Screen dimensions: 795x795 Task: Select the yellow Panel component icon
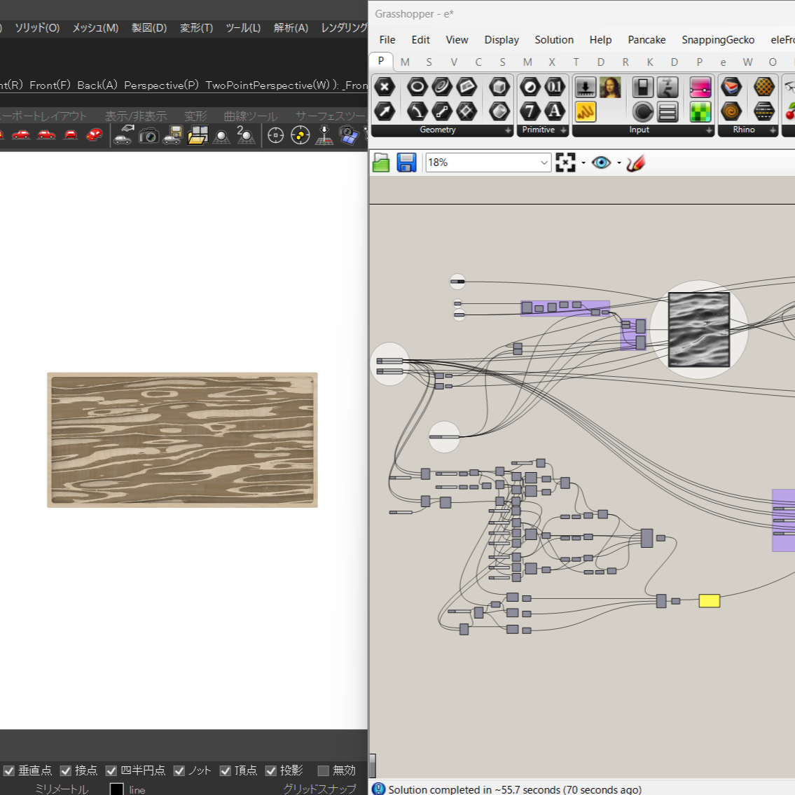pos(586,111)
